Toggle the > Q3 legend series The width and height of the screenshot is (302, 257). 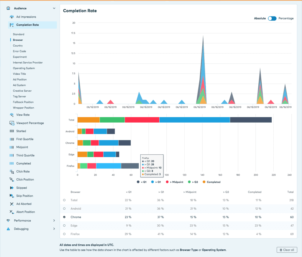click(x=193, y=182)
